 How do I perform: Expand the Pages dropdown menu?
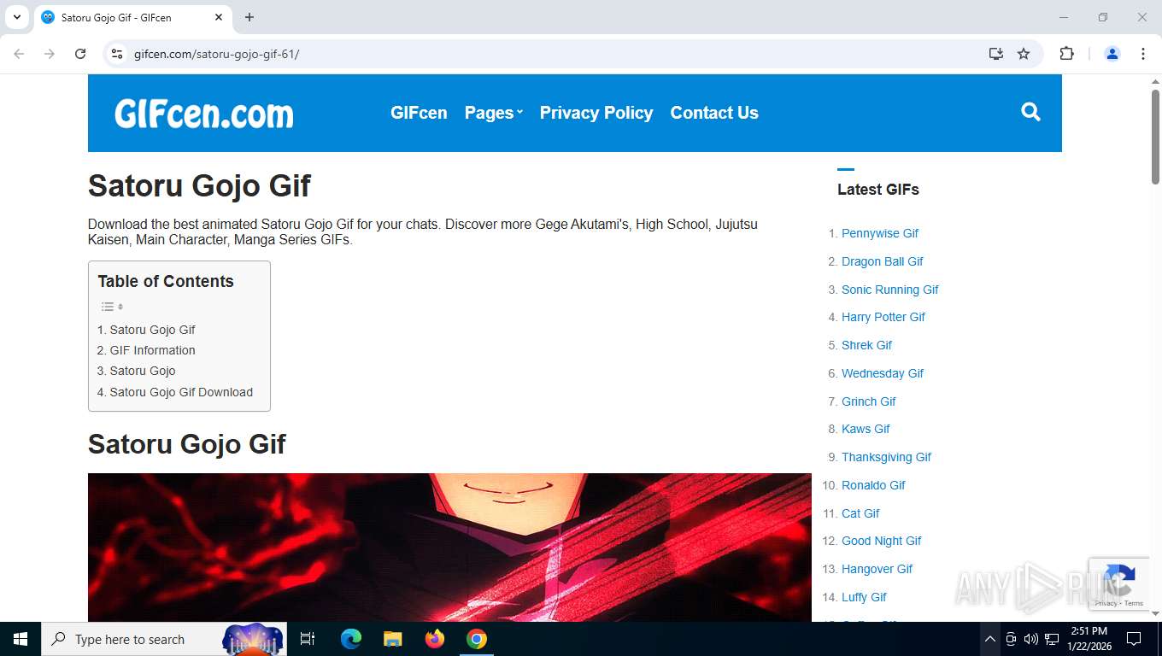(493, 113)
